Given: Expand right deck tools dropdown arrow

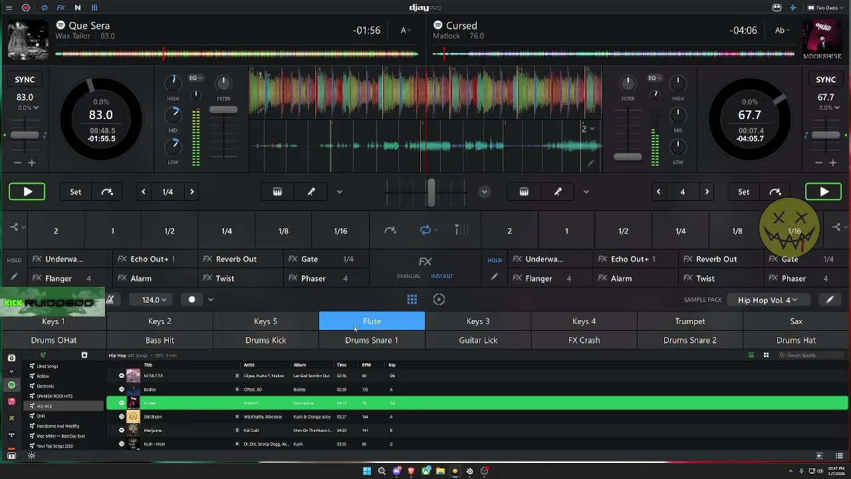Looking at the screenshot, I should pyautogui.click(x=586, y=192).
